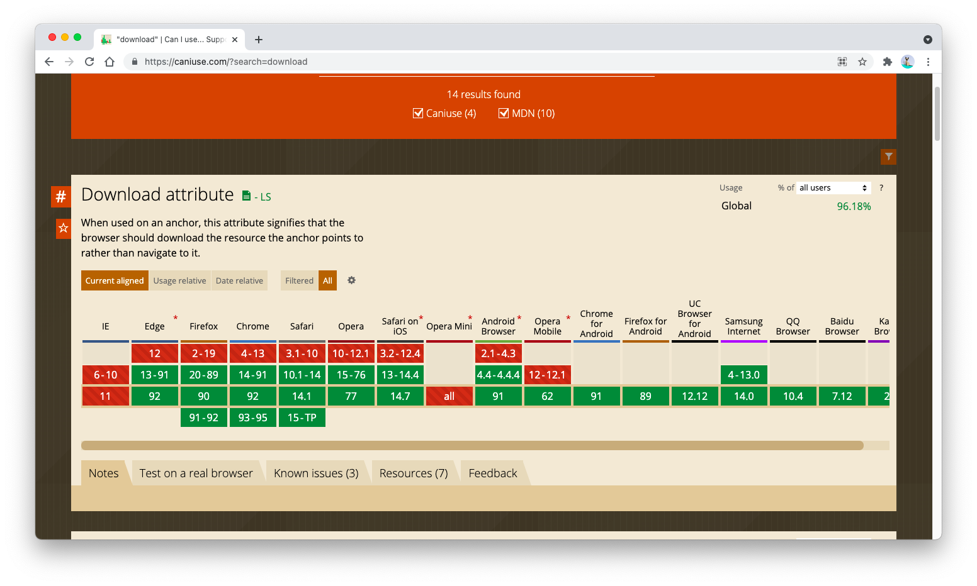Select Date relative view
Screen dimensions: 977x586
point(239,280)
